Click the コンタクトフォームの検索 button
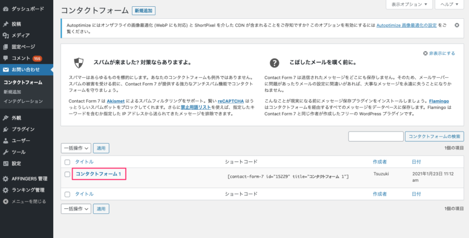This screenshot has width=469, height=238. [434, 136]
